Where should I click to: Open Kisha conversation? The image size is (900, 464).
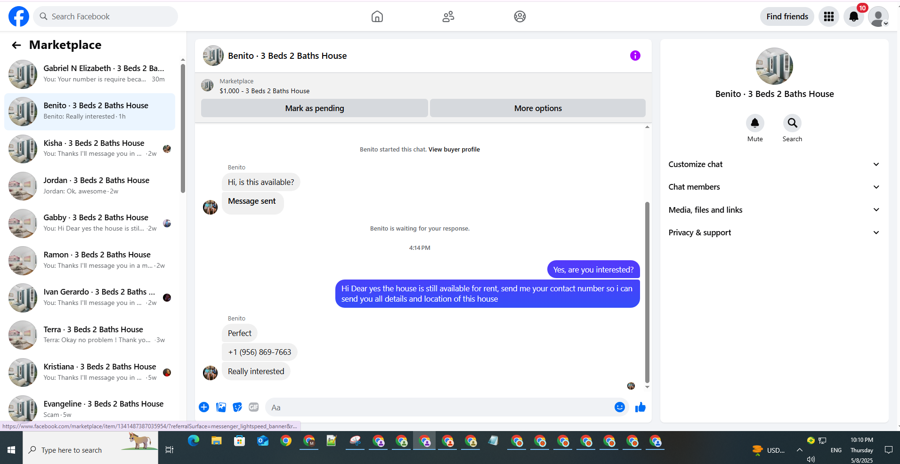point(89,149)
